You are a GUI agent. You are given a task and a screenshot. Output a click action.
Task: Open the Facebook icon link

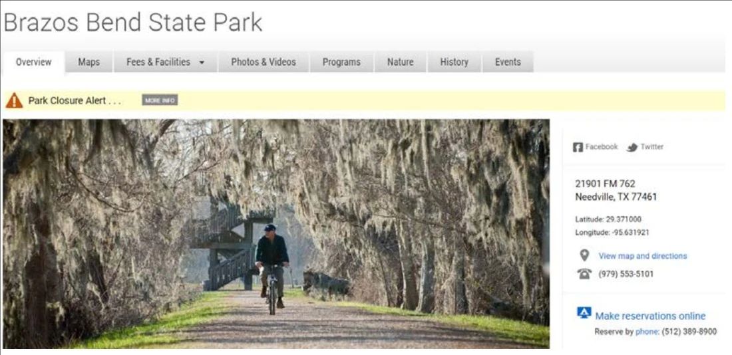[578, 147]
